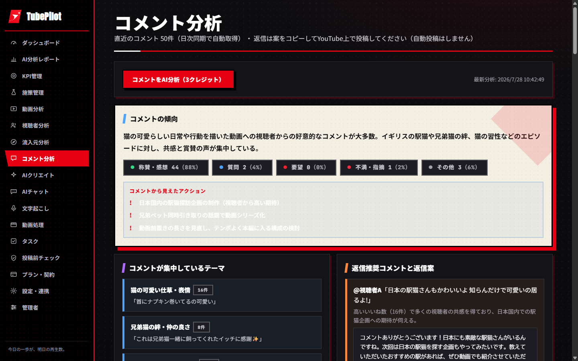Click green dot on 称賛・感想 chip
This screenshot has width=578, height=361.
pos(132,167)
